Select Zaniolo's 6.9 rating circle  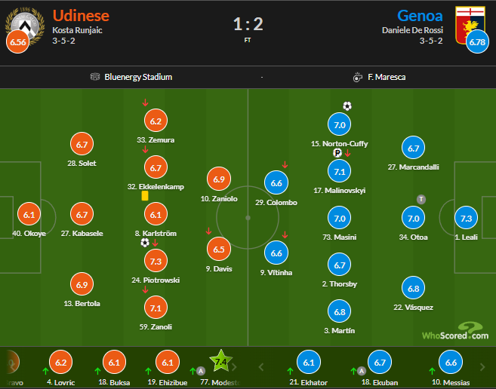point(220,179)
